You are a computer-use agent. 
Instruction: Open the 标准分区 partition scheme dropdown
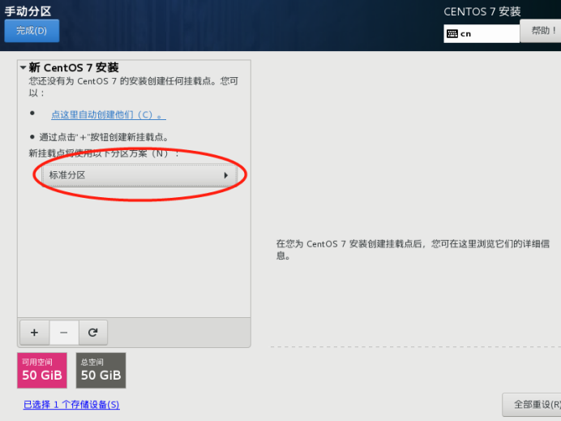pos(139,175)
